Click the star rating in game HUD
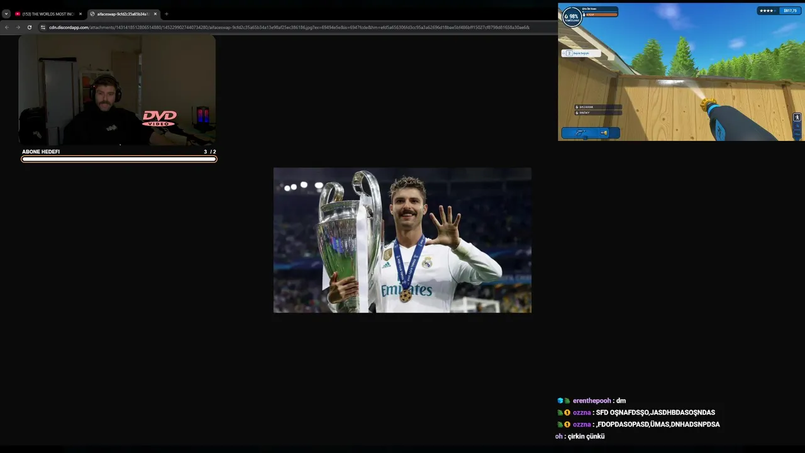The width and height of the screenshot is (805, 453). click(x=767, y=11)
